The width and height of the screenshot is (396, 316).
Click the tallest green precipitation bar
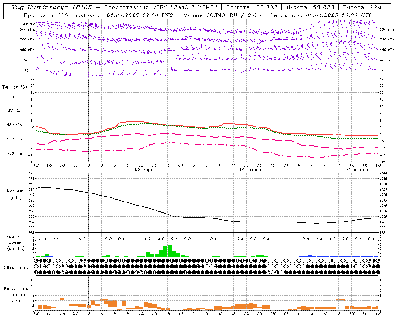tap(170, 251)
